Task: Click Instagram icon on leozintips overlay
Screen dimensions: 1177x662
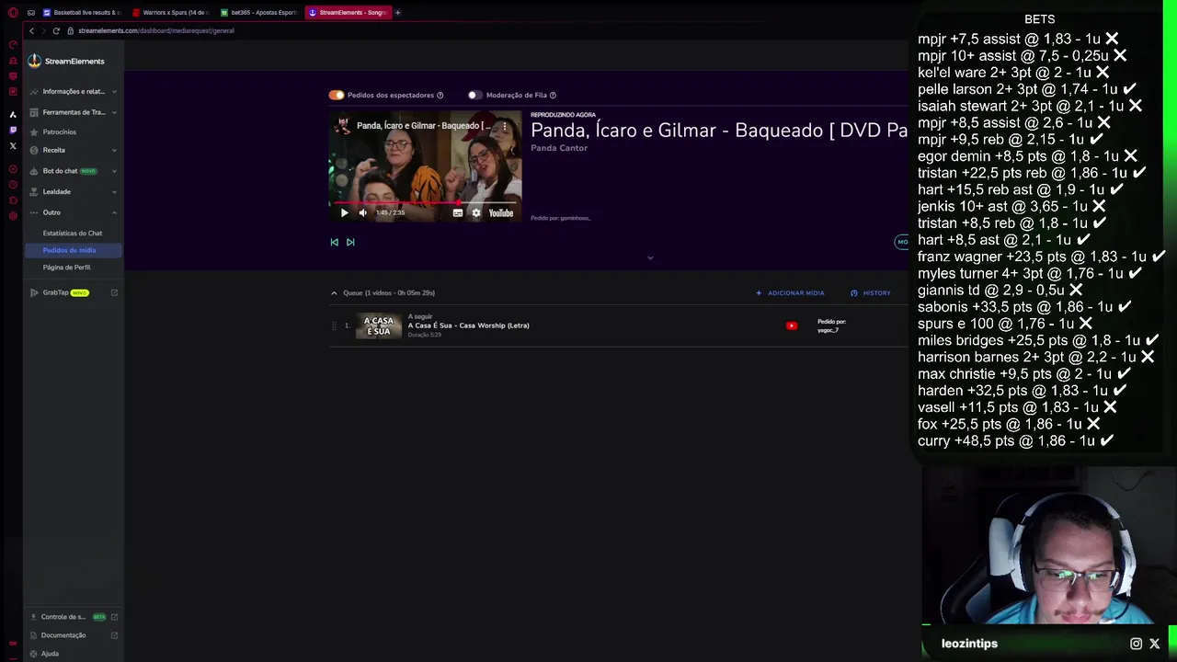Action: (x=1136, y=644)
